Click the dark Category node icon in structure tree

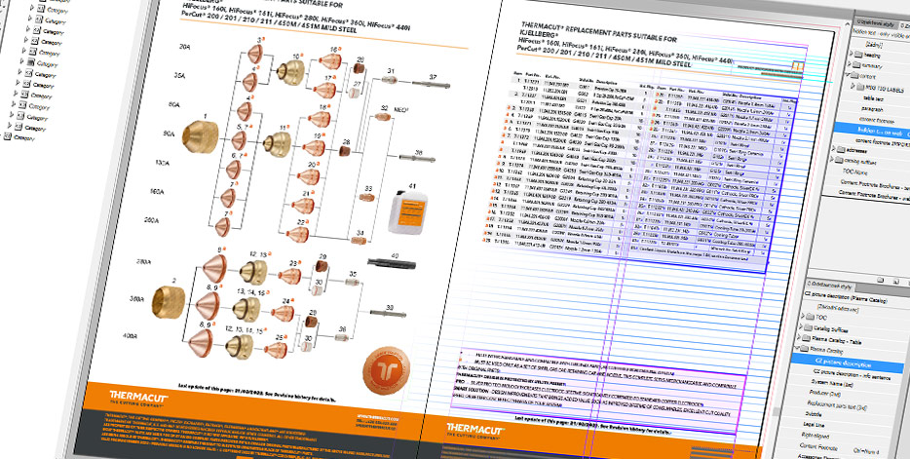click(30, 62)
